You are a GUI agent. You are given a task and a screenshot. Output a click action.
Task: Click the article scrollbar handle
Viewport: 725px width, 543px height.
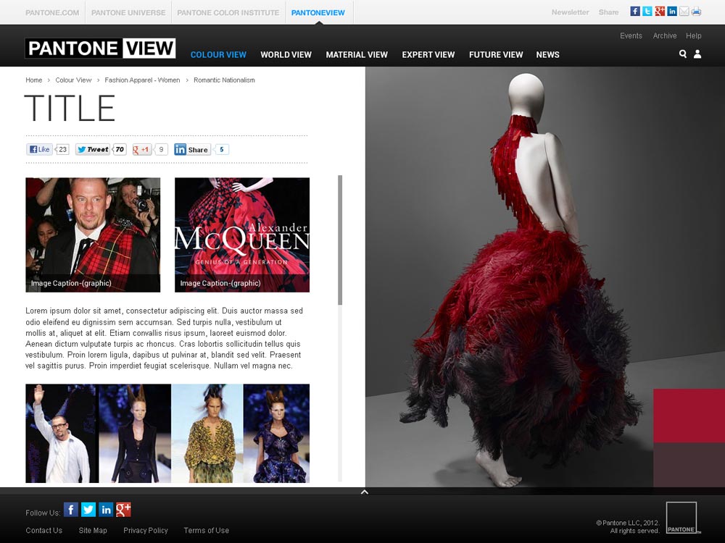[340, 240]
